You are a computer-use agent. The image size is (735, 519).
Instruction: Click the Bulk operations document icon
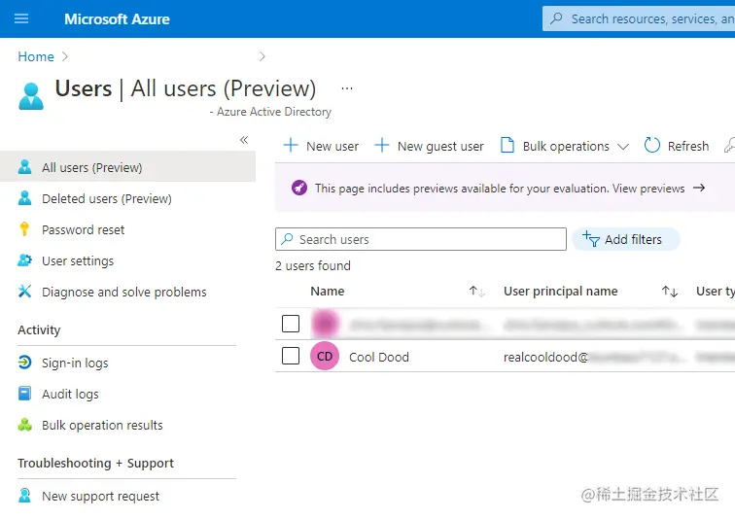coord(507,146)
